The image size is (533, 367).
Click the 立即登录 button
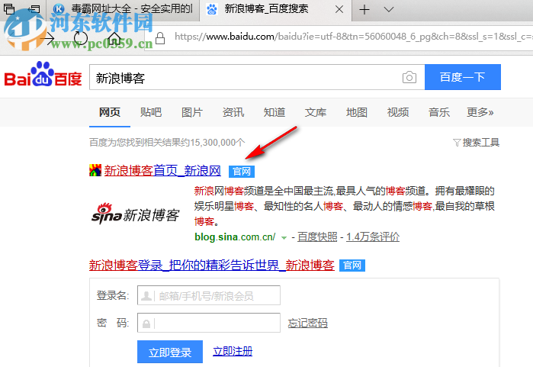tap(170, 352)
